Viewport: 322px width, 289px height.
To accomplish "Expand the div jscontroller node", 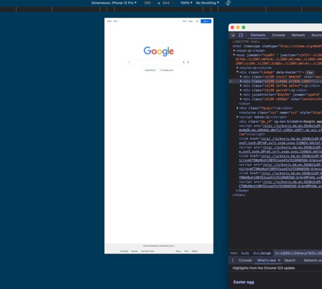I will (241, 95).
